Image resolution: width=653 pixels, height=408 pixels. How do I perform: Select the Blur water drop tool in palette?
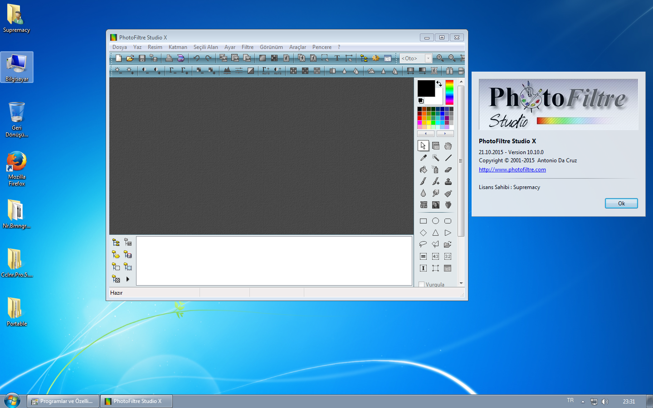pos(423,193)
